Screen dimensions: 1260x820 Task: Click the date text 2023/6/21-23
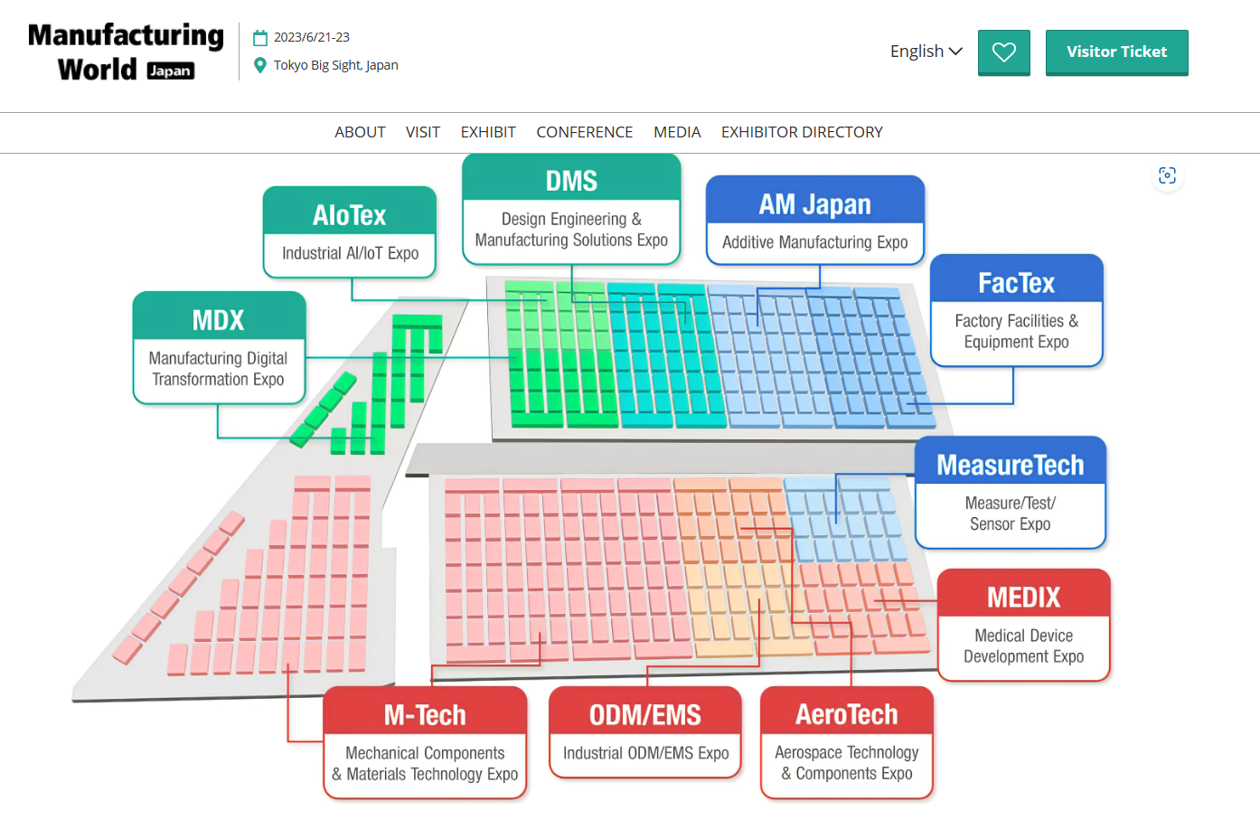[312, 37]
